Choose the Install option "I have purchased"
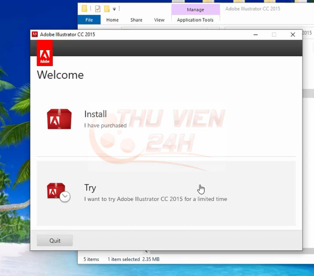The width and height of the screenshot is (314, 276). (x=166, y=119)
